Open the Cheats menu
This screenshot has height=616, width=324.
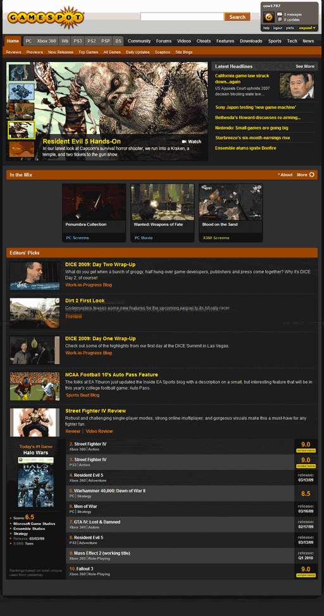point(204,41)
